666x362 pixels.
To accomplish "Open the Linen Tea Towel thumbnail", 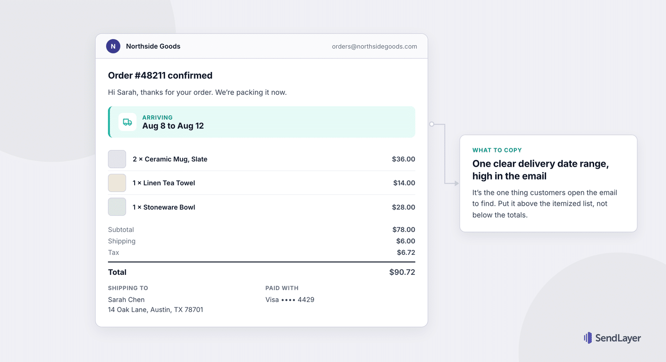I will [x=117, y=183].
